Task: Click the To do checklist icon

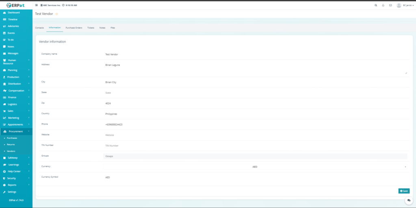Action: coord(4,40)
